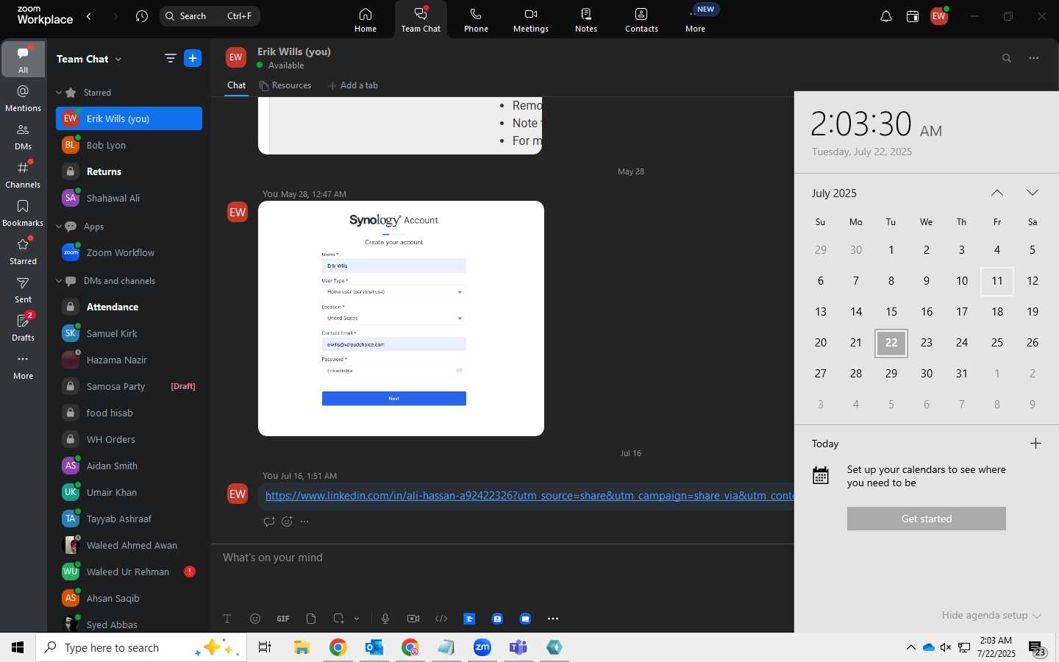Open the screenshot options dropdown arrow

click(x=357, y=619)
